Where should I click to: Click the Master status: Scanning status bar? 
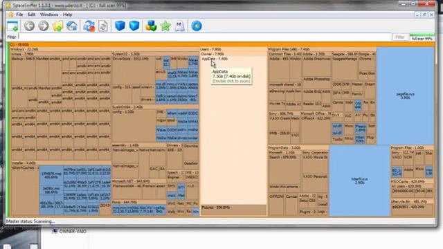[220, 221]
